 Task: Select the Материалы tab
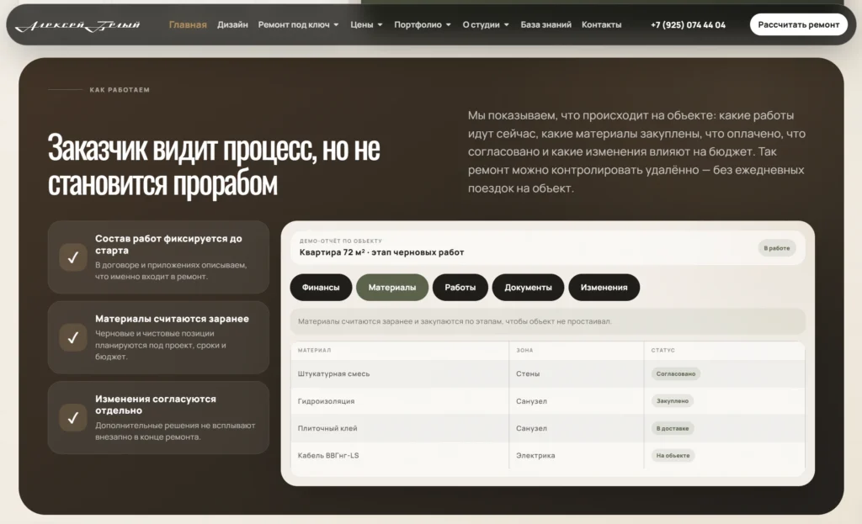(392, 288)
